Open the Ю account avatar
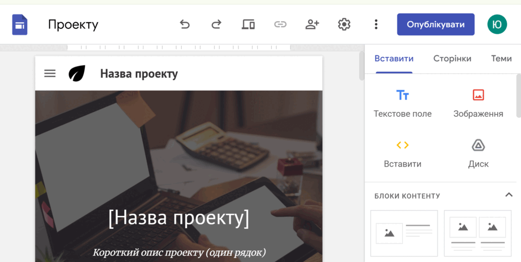The image size is (521, 262). (x=497, y=24)
